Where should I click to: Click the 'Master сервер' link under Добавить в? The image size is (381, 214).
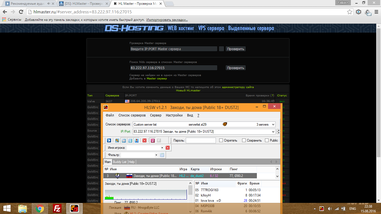157,79
